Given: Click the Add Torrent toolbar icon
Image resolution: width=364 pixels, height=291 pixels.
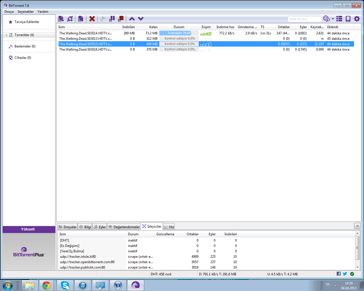Looking at the screenshot, I should point(61,19).
